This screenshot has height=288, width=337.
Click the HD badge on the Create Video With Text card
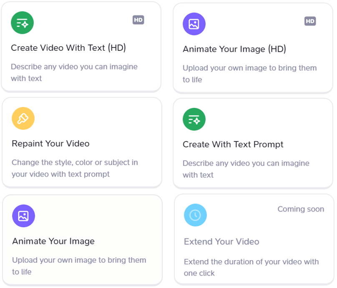(x=138, y=20)
